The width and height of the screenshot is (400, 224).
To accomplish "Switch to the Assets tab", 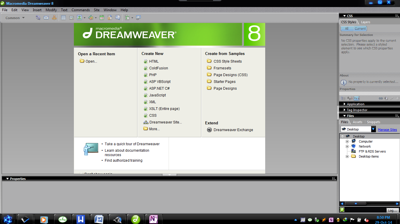I will click(x=357, y=122).
